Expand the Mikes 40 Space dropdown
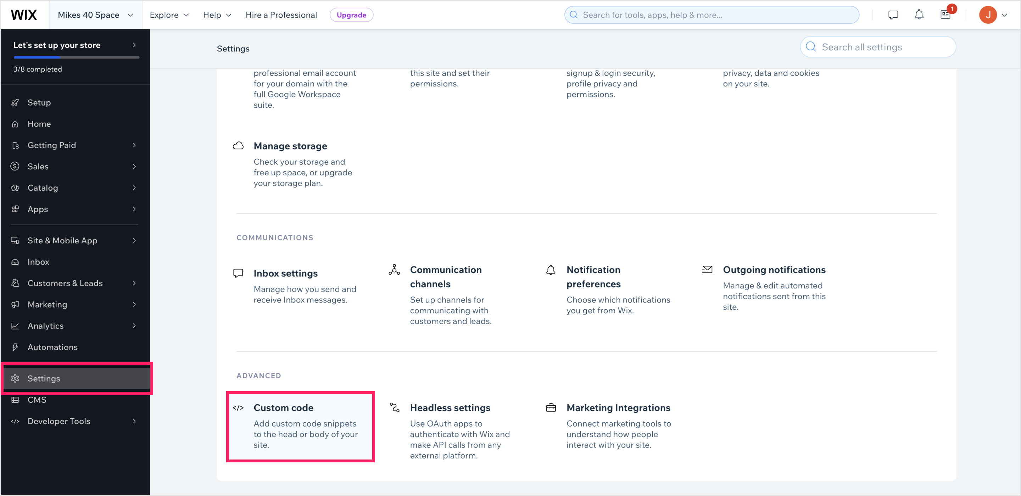 95,15
